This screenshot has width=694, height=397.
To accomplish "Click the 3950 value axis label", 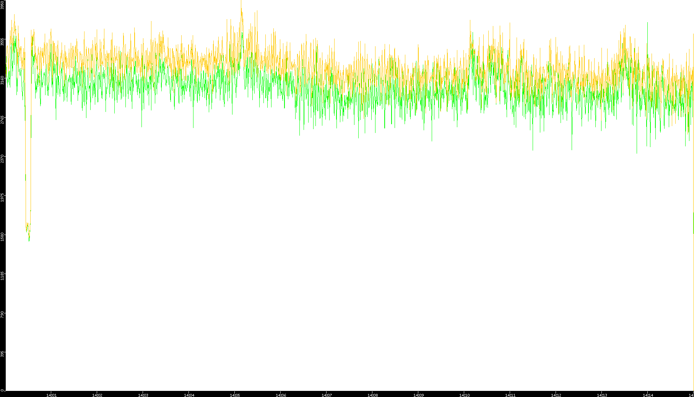I will click(x=2, y=5).
